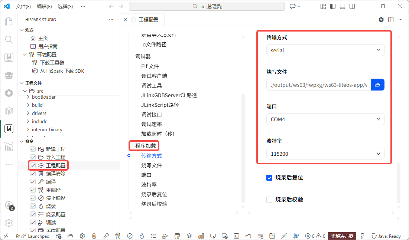Click the layers stack icon in the status bar
Viewport: 409px width, 240px height.
coord(189,236)
